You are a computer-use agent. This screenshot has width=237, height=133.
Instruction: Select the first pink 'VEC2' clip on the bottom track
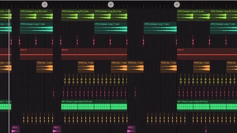pyautogui.click(x=16, y=129)
